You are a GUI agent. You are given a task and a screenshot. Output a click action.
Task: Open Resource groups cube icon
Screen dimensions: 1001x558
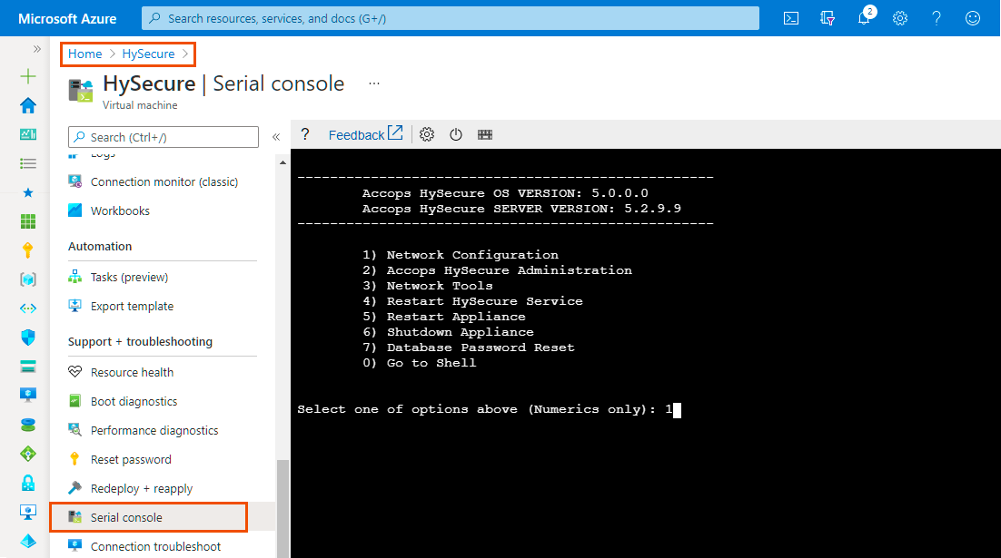pos(28,279)
